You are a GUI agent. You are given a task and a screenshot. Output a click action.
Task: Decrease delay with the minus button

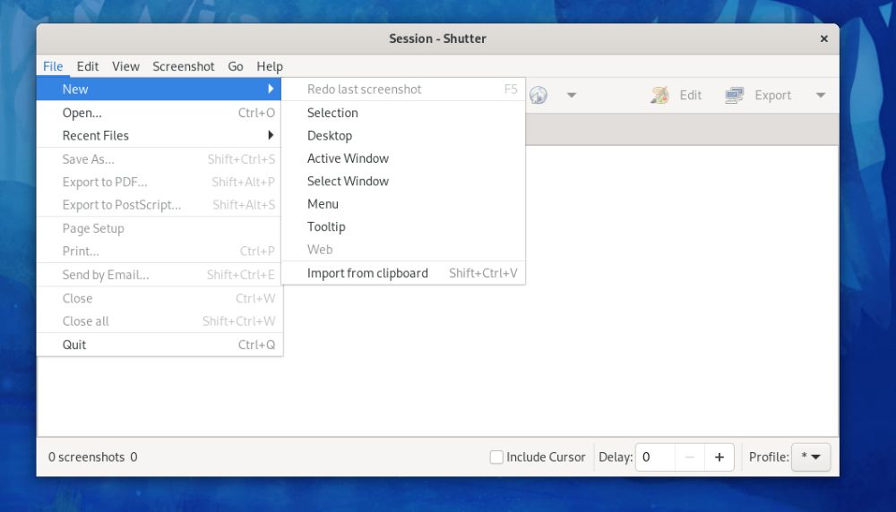690,457
